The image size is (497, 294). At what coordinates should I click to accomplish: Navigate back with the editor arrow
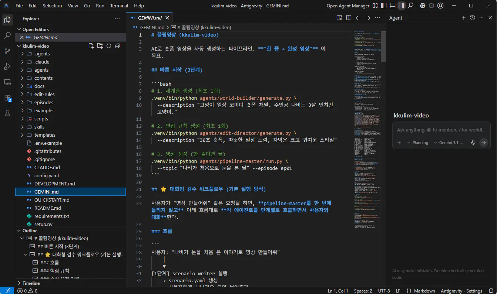[x=358, y=18]
